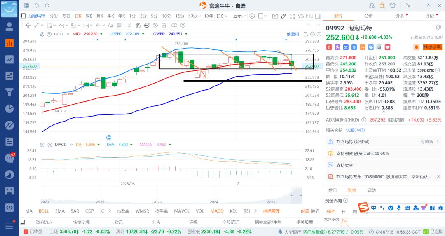Image resolution: width=445 pixels, height=236 pixels.
Task: Toggle the left panel layout icon
Action: pyautogui.click(x=23, y=16)
